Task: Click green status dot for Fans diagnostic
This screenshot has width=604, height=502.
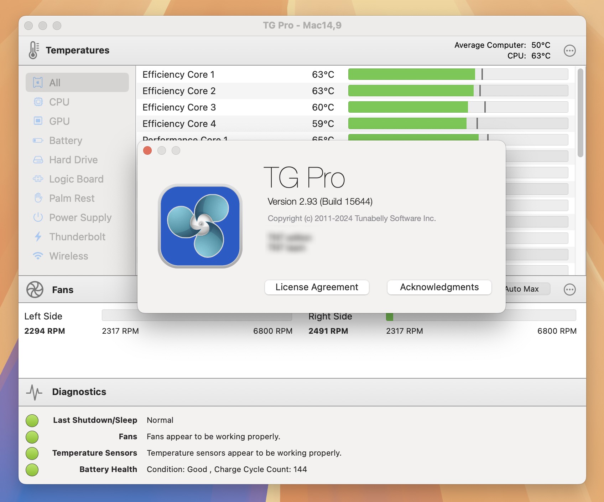Action: pyautogui.click(x=32, y=437)
